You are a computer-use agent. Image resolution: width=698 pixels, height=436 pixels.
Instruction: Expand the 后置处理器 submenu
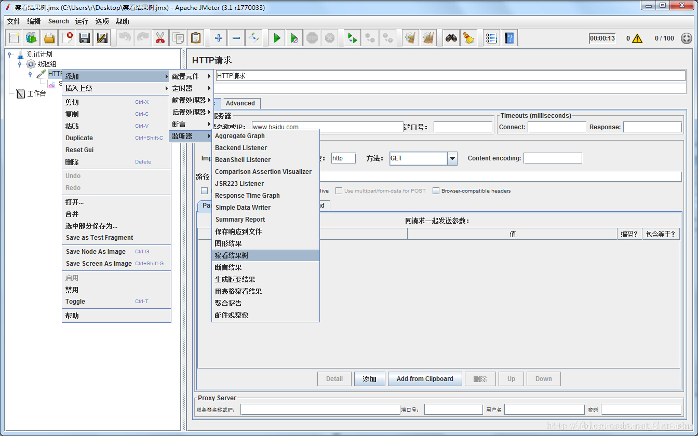pyautogui.click(x=191, y=112)
